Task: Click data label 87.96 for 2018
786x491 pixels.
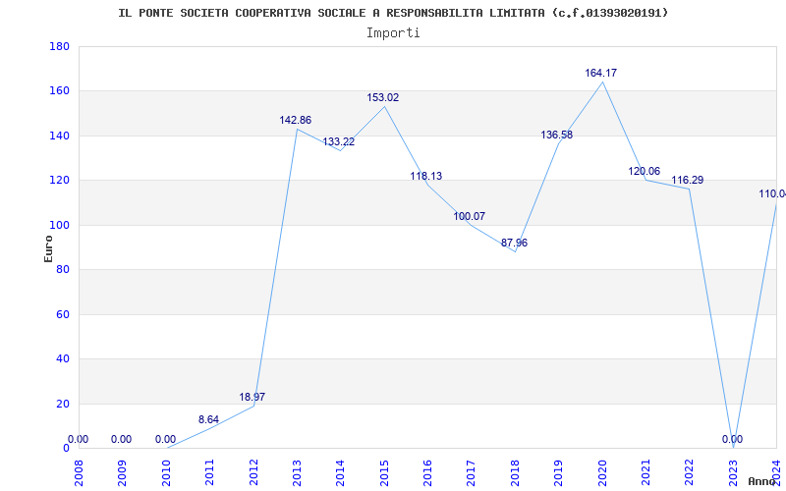Action: click(514, 243)
